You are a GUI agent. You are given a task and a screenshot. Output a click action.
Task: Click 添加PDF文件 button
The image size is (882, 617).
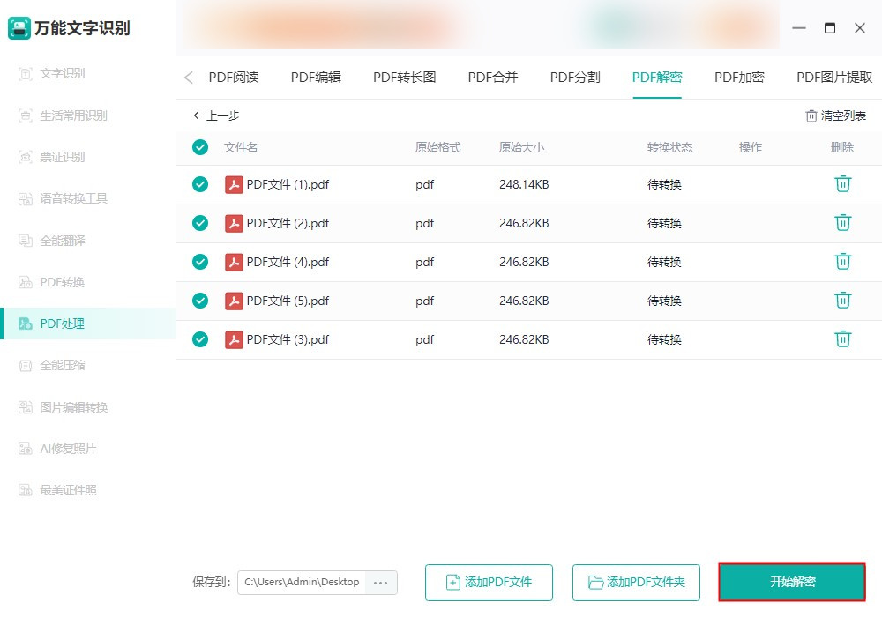[x=489, y=583]
